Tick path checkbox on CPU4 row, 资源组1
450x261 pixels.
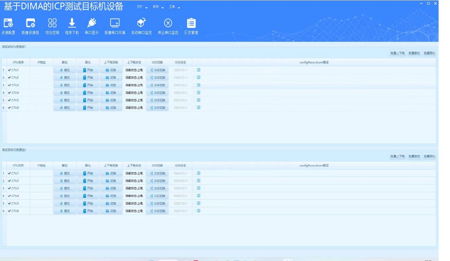[x=195, y=92]
